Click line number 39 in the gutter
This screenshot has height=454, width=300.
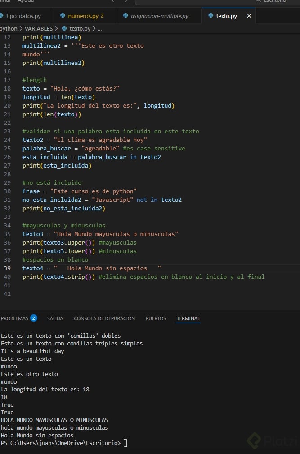click(x=7, y=268)
